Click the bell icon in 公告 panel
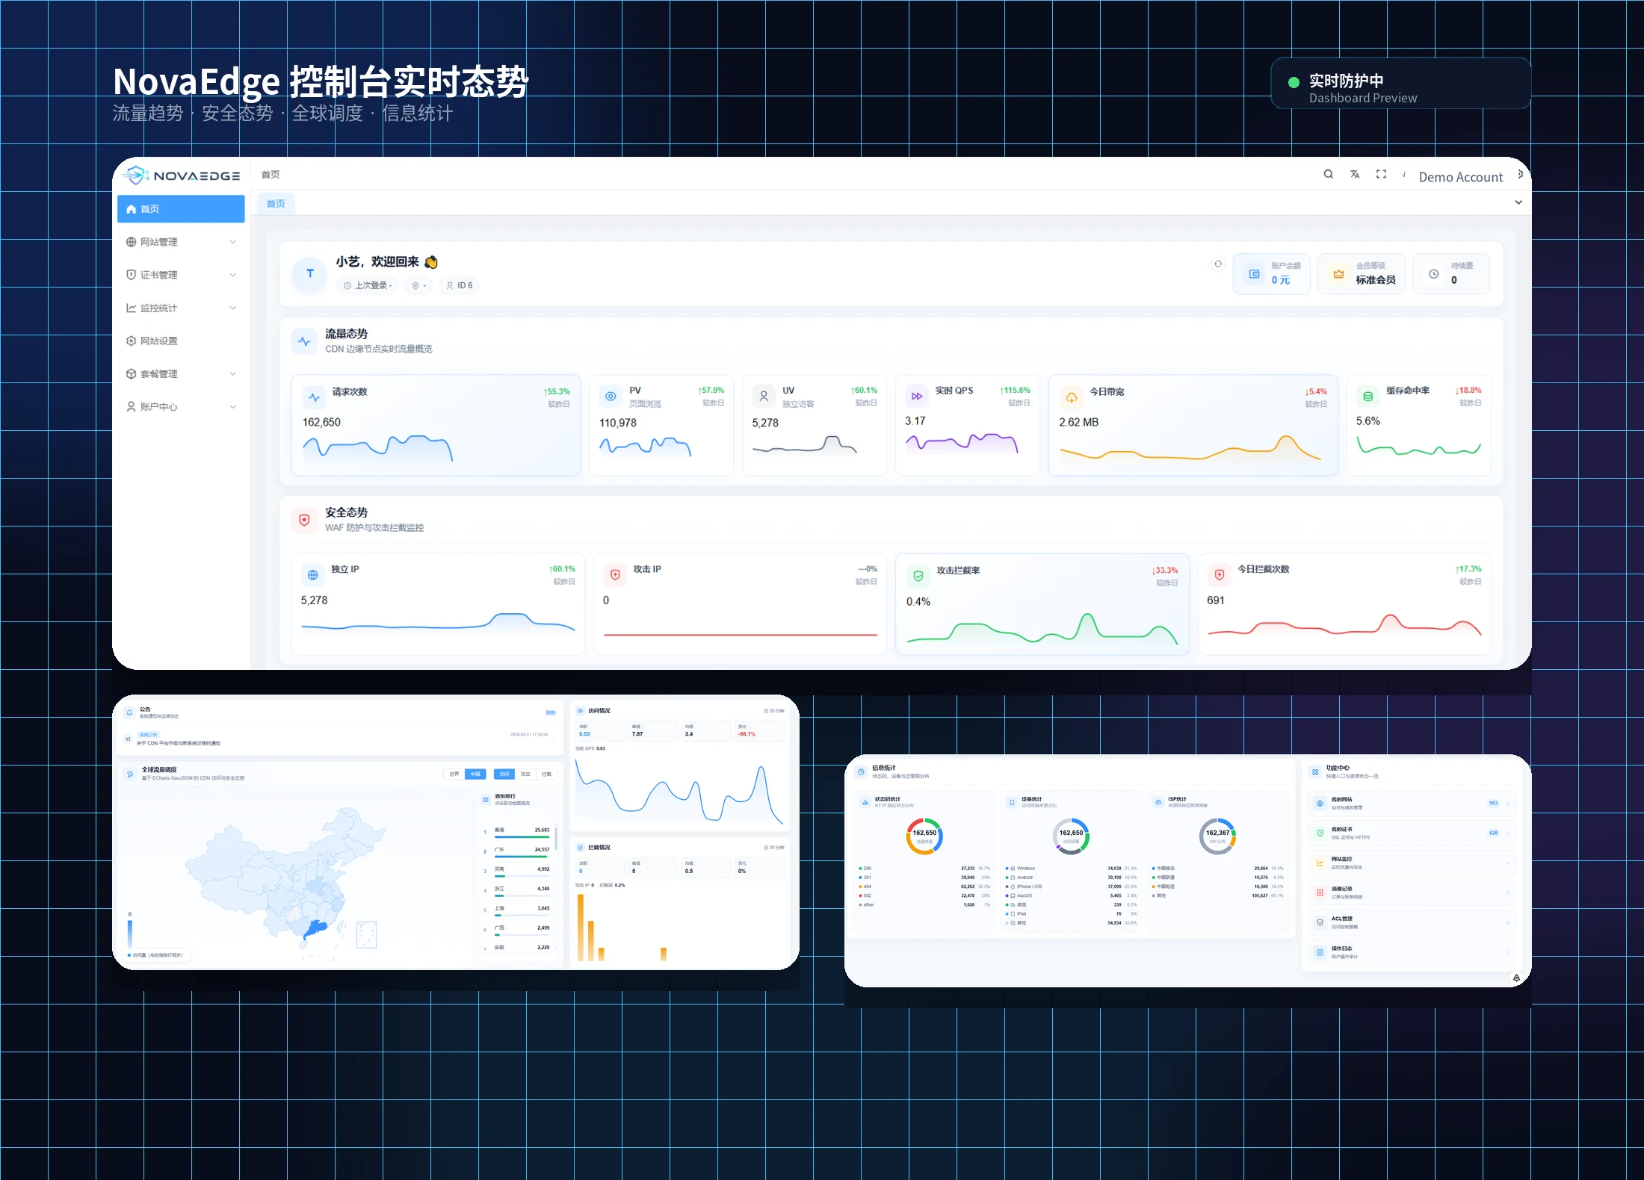This screenshot has width=1644, height=1180. [130, 712]
